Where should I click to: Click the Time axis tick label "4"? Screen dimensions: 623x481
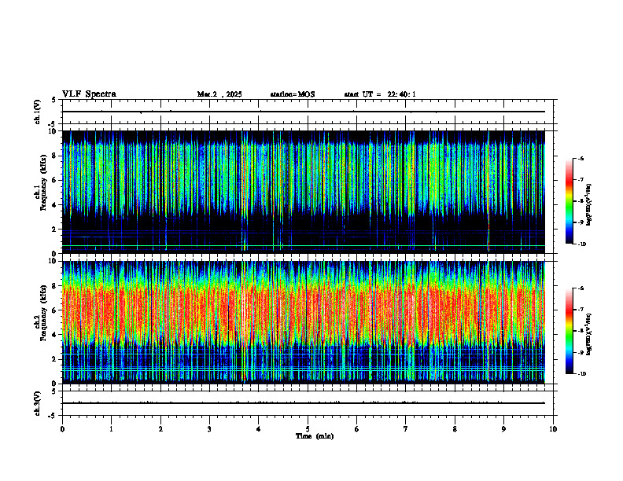coord(259,429)
